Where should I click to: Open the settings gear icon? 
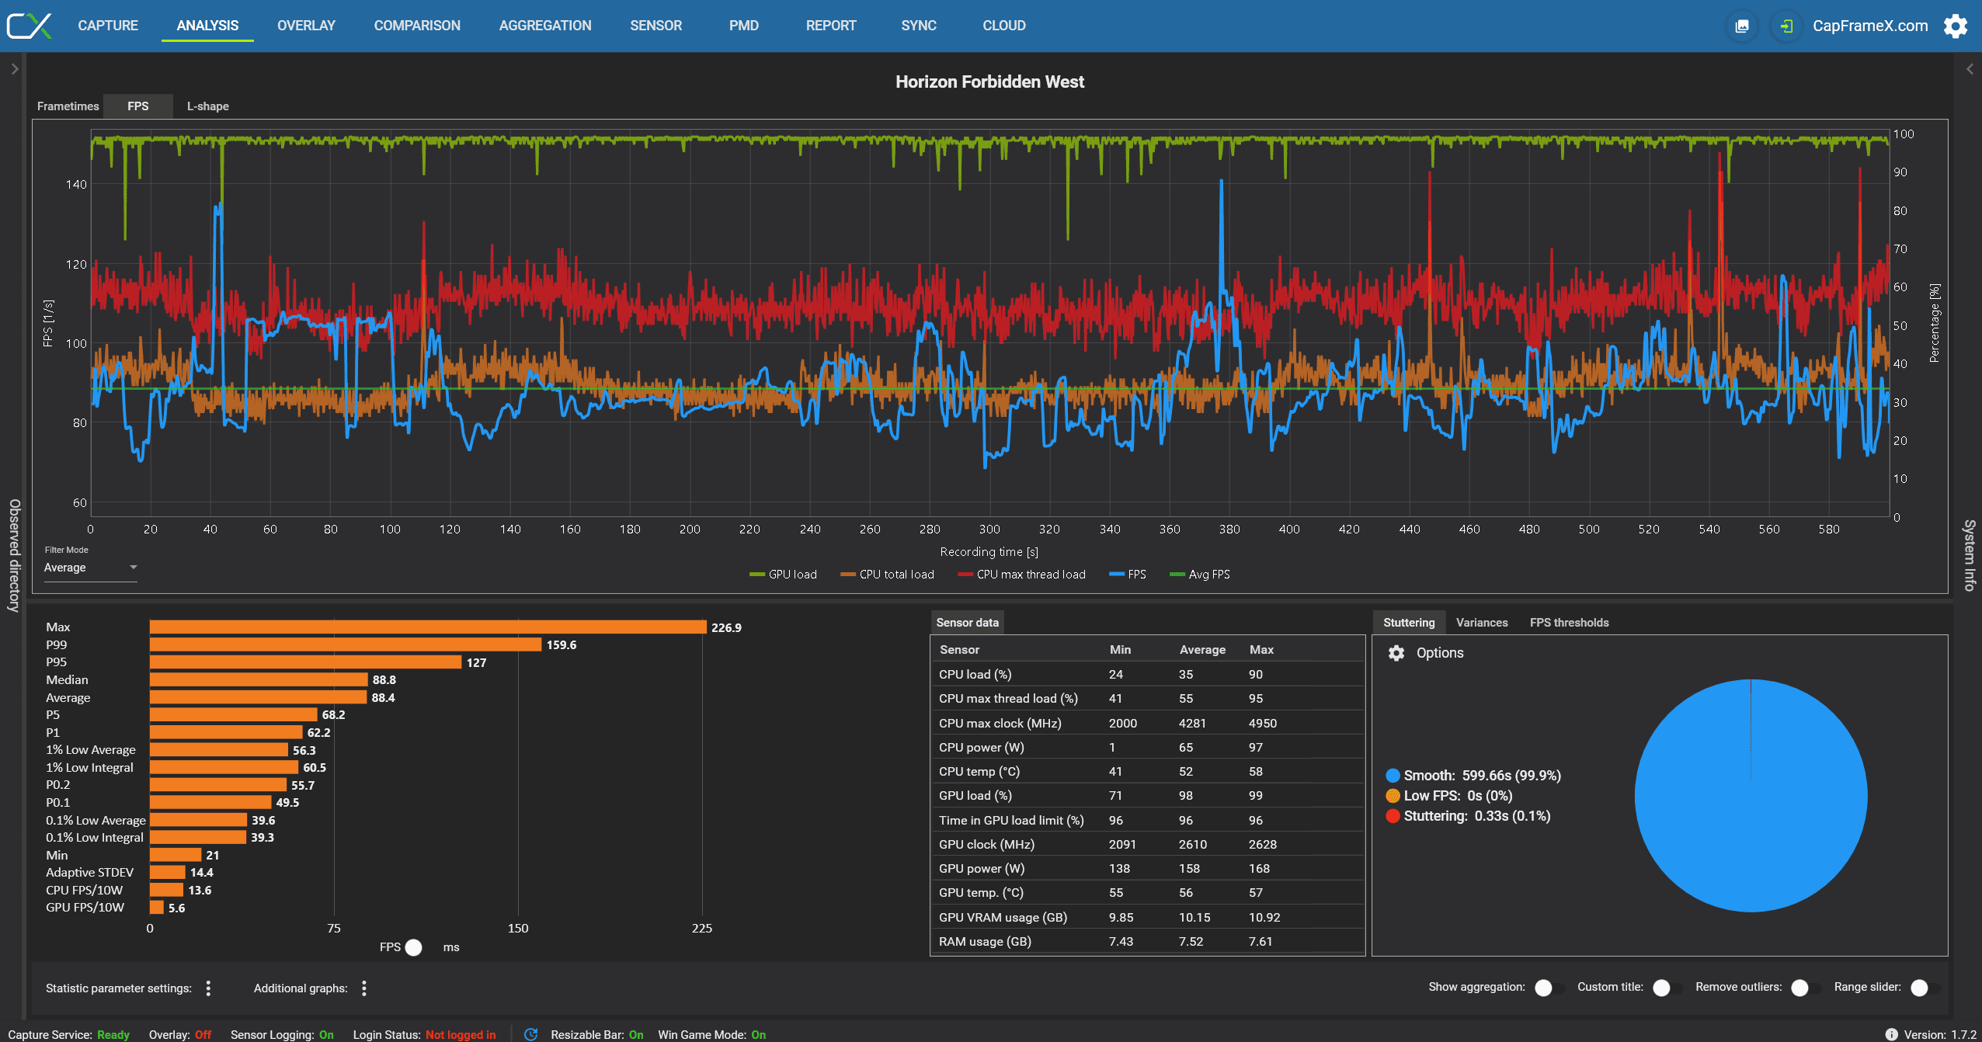1956,26
